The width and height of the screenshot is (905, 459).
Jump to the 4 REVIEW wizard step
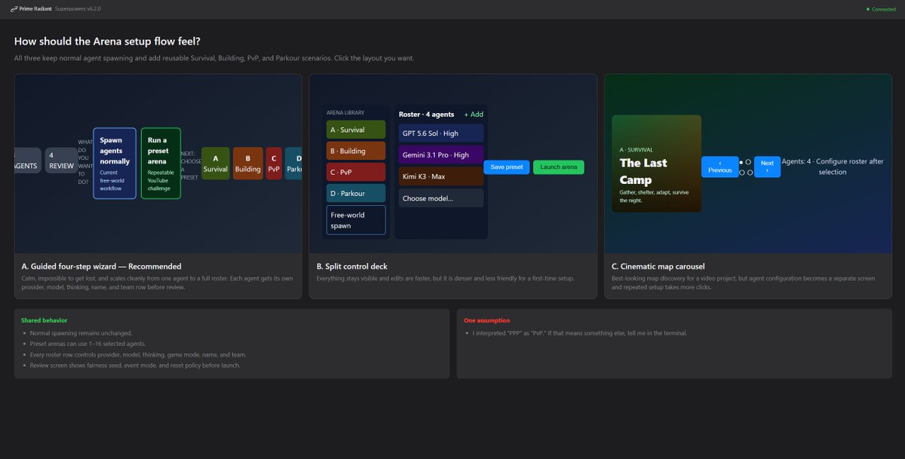pyautogui.click(x=61, y=161)
